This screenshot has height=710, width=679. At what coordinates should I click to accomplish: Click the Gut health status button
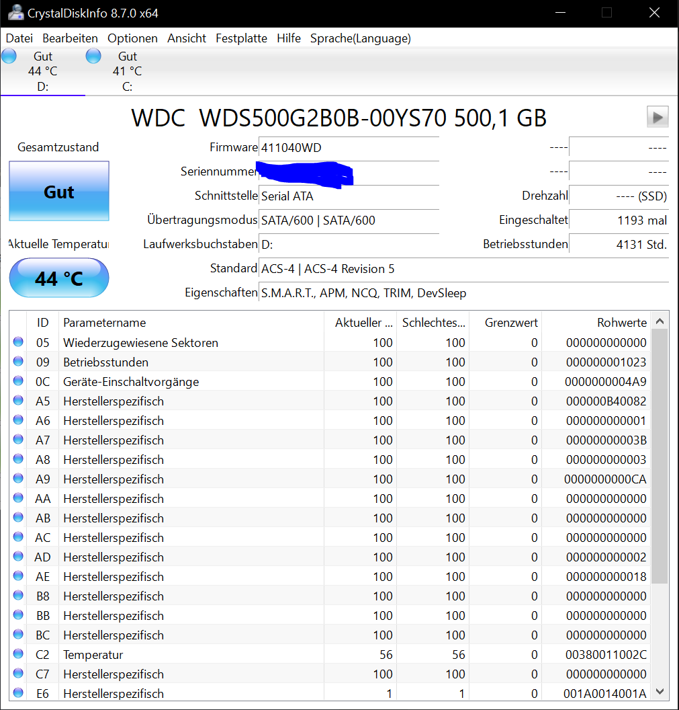coord(59,191)
